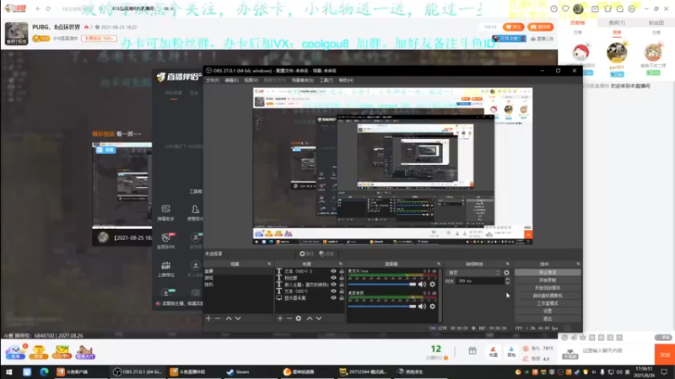Toggle visibility of 粉丝群 source

[x=333, y=278]
